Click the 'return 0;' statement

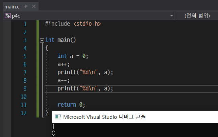coord(71,105)
